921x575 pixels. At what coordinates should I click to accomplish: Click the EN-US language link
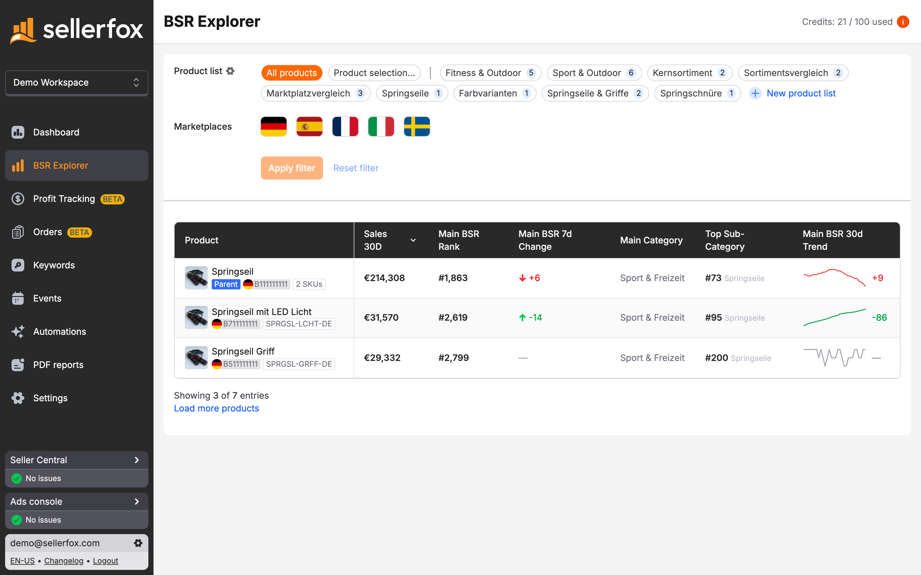coord(22,561)
